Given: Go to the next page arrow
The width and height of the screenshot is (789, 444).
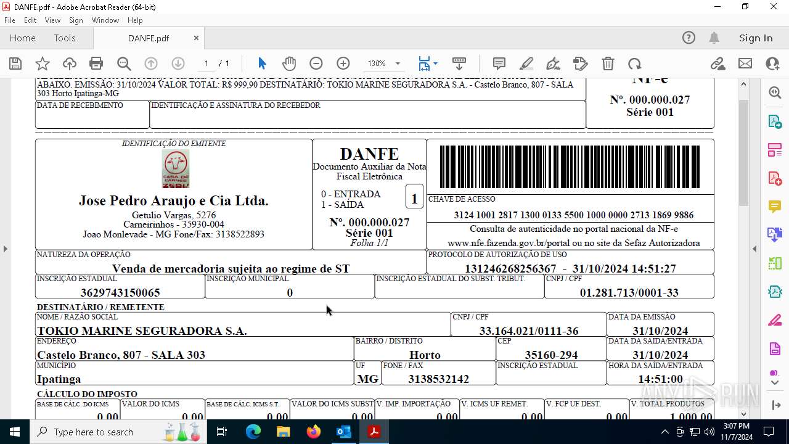Looking at the screenshot, I should pos(178,64).
